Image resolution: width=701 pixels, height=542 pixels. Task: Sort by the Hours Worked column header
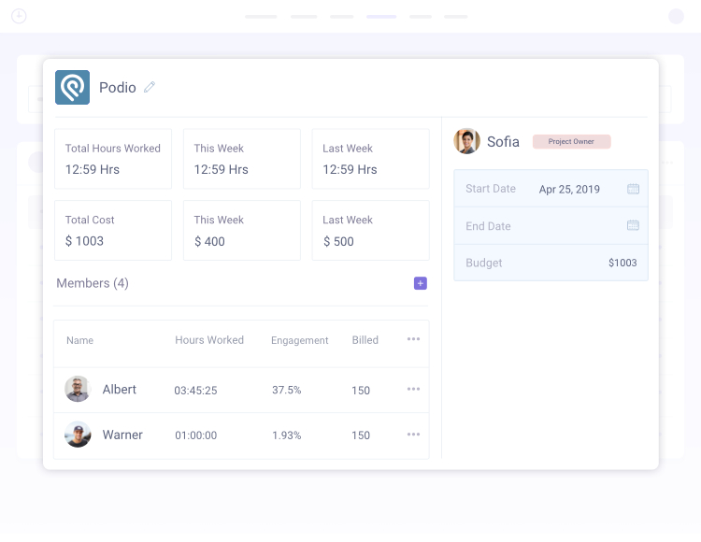tap(209, 340)
